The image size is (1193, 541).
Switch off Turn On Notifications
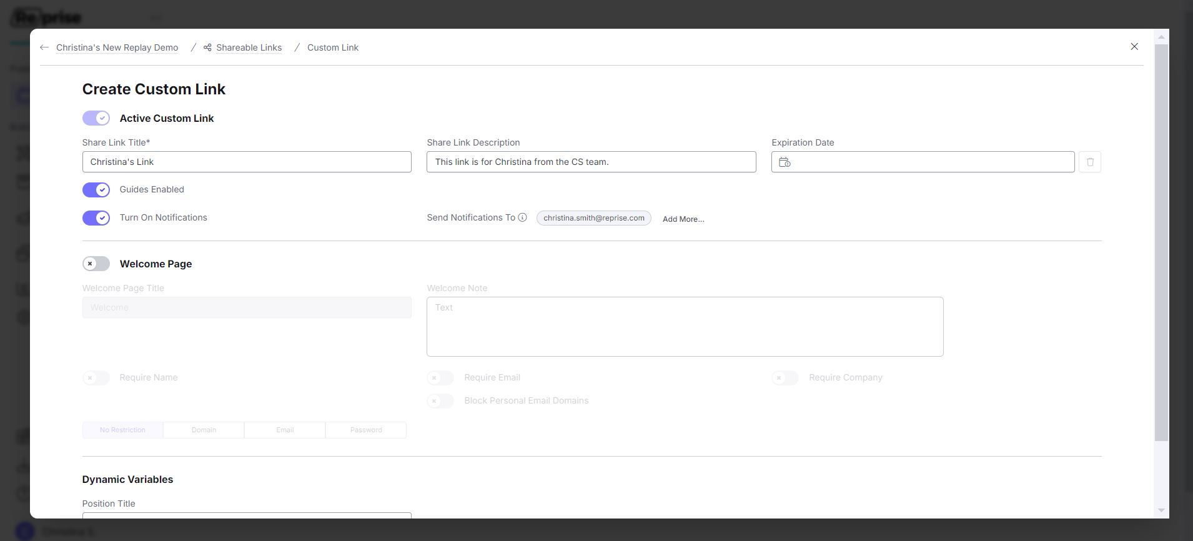(x=96, y=217)
